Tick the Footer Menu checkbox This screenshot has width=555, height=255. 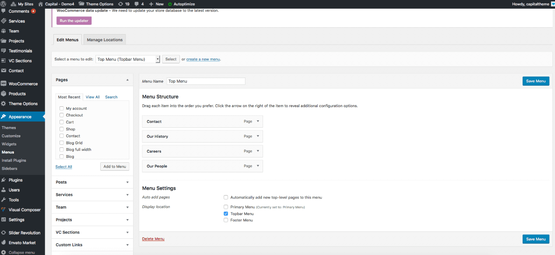tap(226, 220)
